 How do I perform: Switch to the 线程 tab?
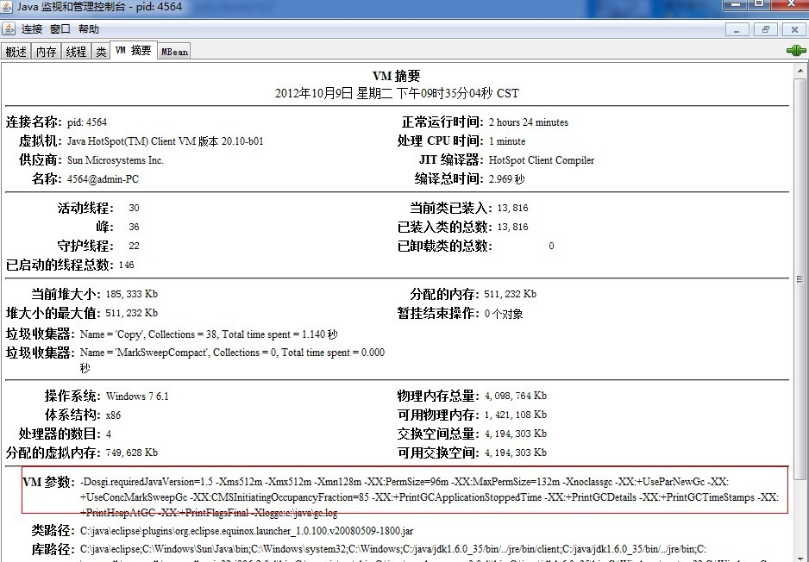76,52
